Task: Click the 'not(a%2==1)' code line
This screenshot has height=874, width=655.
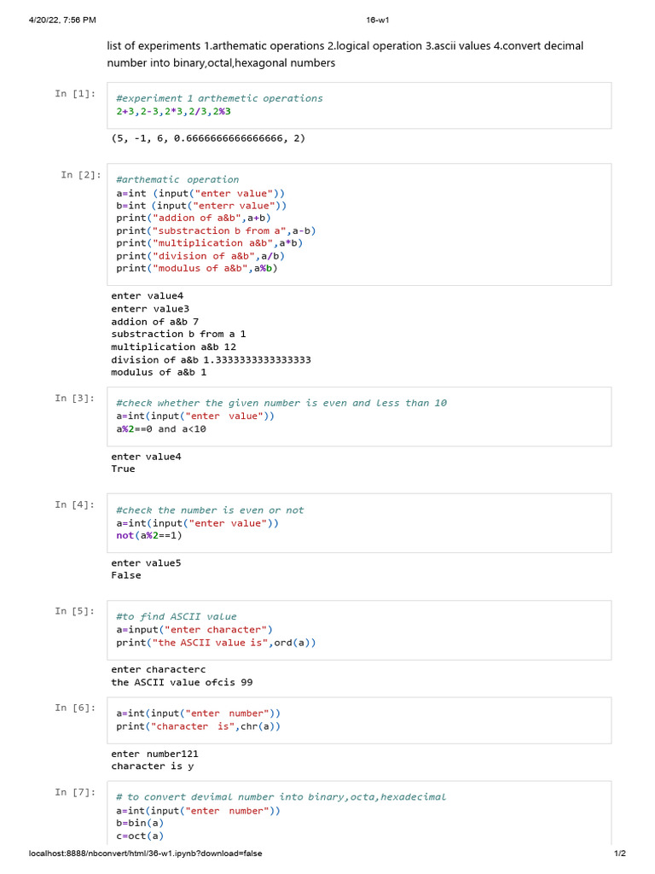Action: coord(148,535)
